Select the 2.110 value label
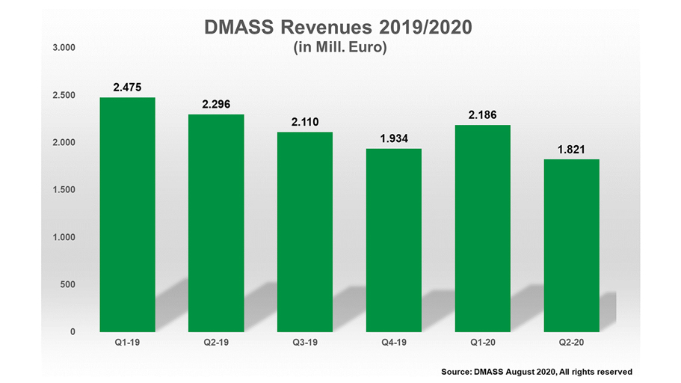681x383 pixels. (x=304, y=122)
